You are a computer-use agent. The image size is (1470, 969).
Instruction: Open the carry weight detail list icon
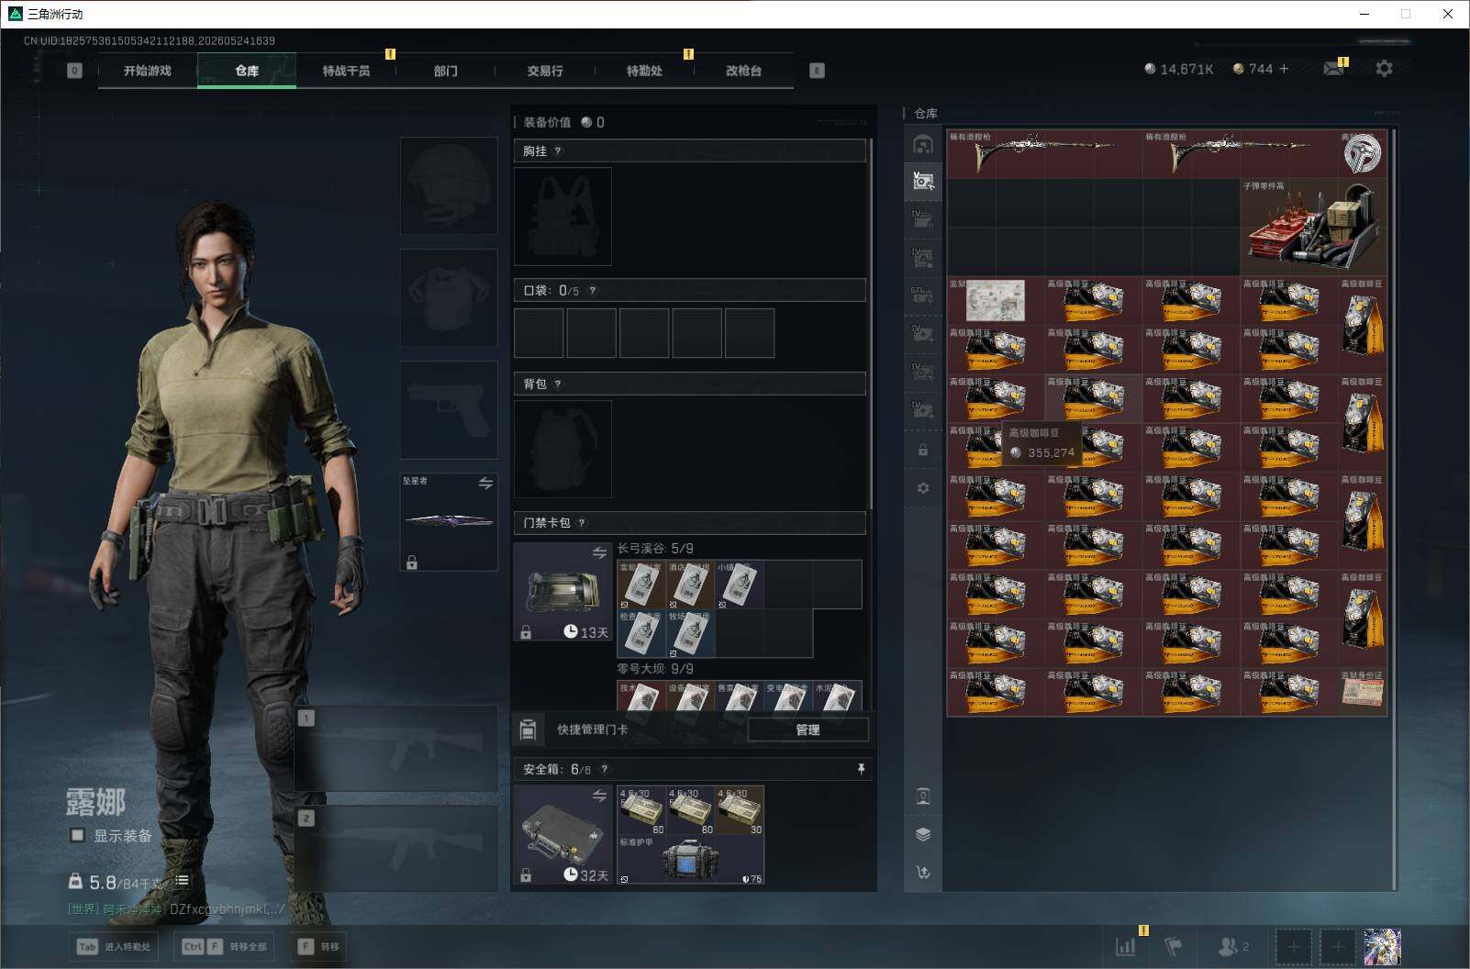pos(182,880)
